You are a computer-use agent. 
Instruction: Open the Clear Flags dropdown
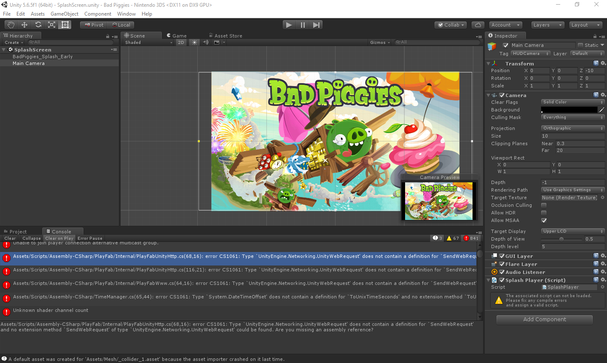pyautogui.click(x=573, y=102)
